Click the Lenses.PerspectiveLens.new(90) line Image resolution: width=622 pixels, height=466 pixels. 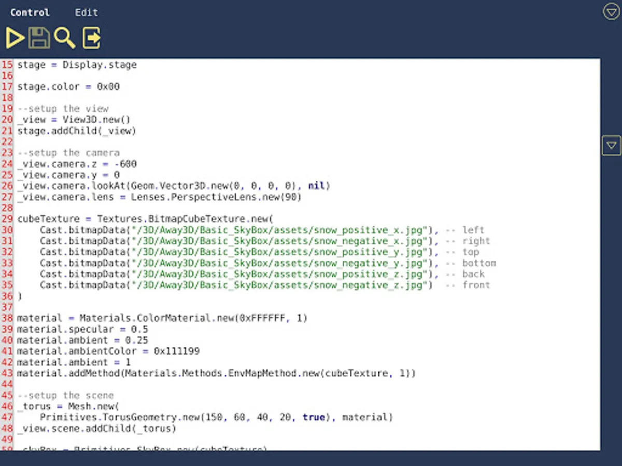pos(160,197)
